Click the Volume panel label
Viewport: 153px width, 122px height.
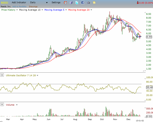click(10, 105)
